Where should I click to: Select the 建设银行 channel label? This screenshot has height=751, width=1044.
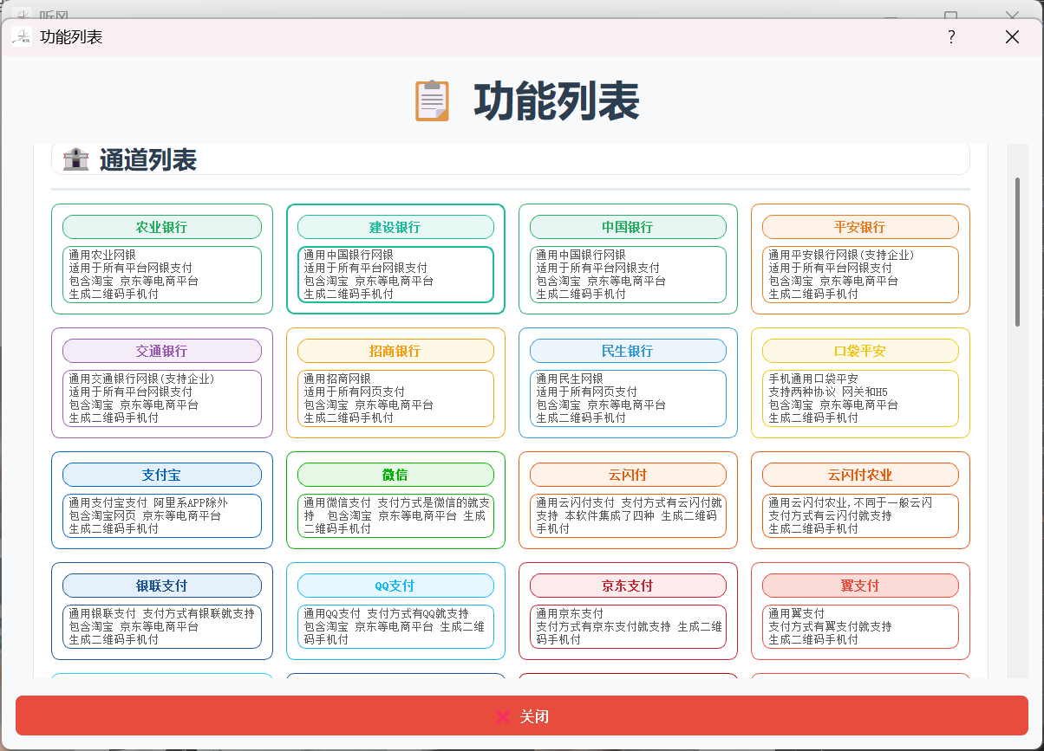tap(395, 227)
